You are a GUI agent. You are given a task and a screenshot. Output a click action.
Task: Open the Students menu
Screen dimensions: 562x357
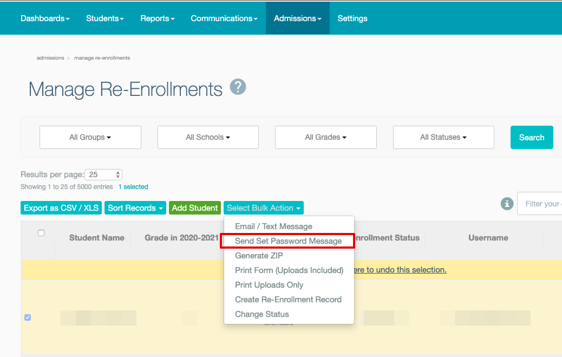pos(104,18)
